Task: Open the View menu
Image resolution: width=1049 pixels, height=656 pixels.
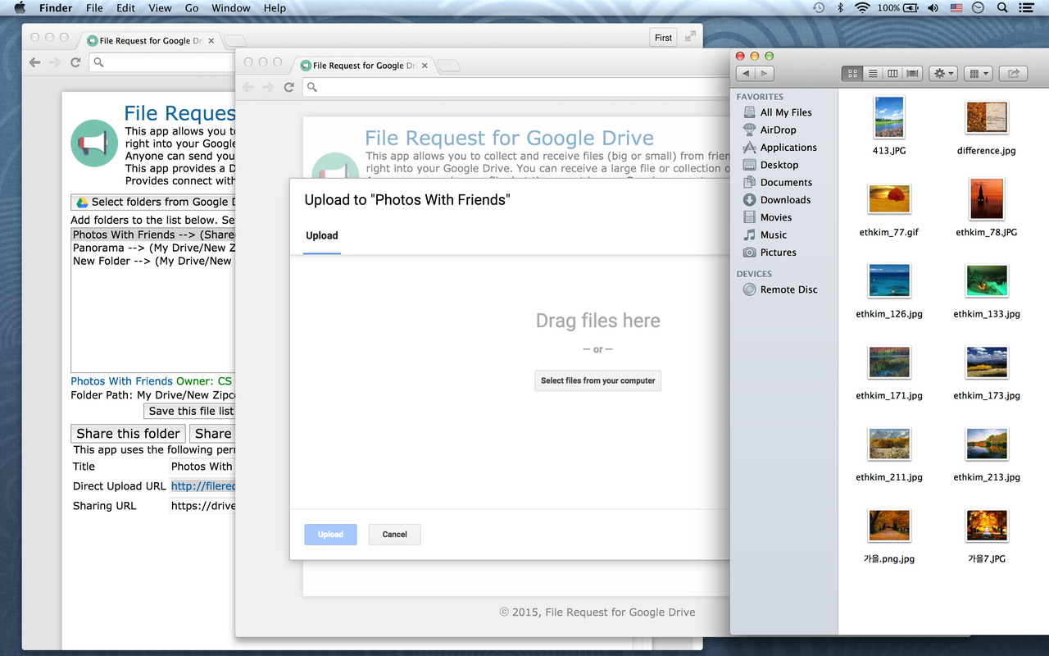Action: point(160,8)
